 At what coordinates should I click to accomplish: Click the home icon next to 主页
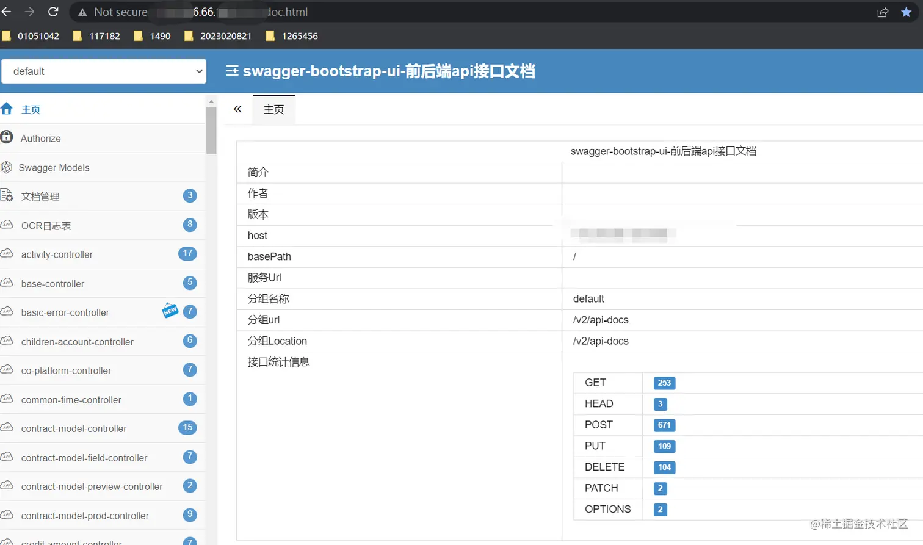7,109
